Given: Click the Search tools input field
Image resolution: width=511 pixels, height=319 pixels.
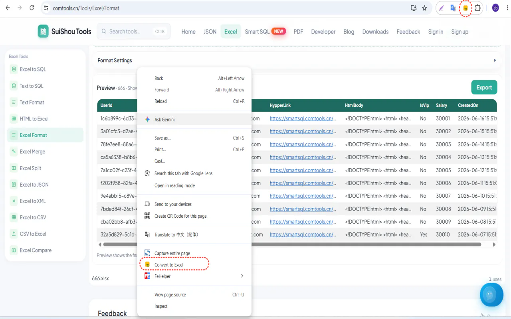Looking at the screenshot, I should [133, 32].
